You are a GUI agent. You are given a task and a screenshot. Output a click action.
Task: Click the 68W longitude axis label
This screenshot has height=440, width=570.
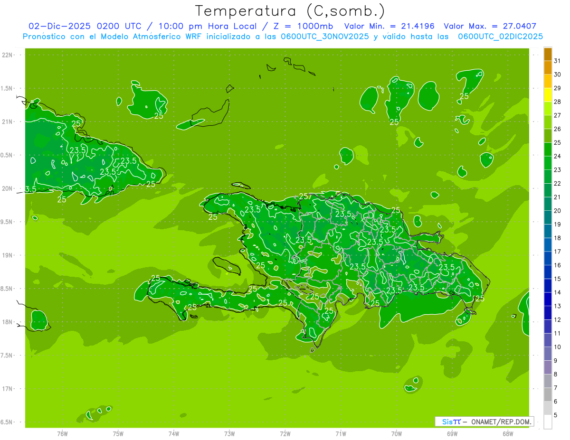[x=508, y=433]
